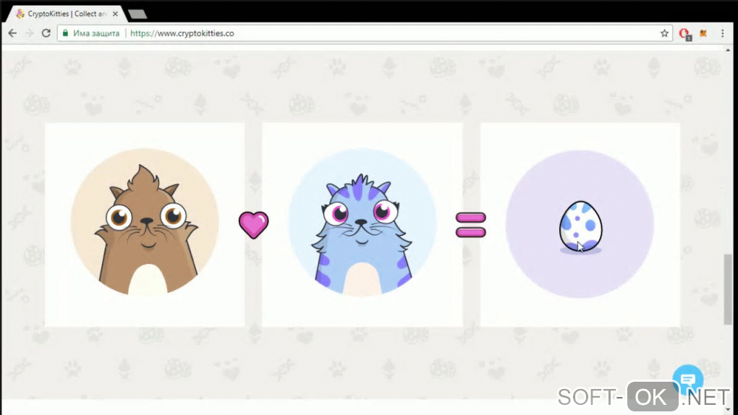Bookmark the page with the star icon

coord(664,33)
